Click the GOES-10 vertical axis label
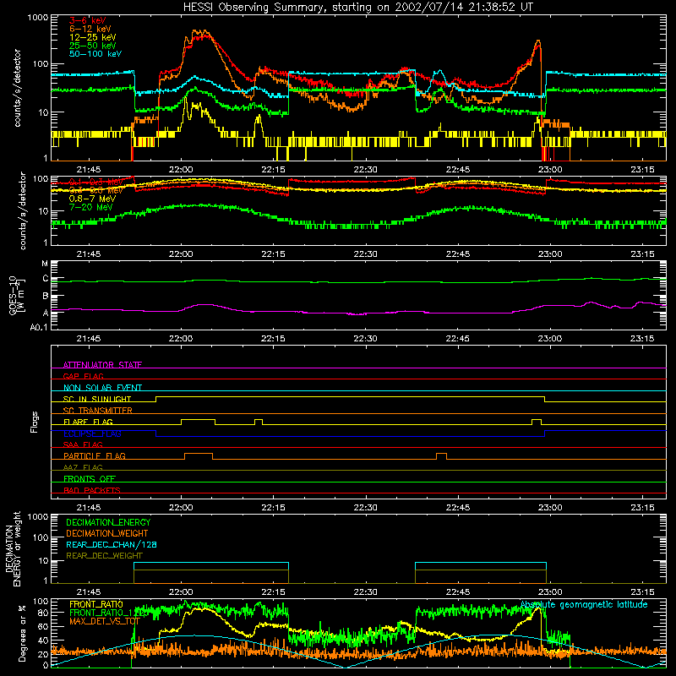Image resolution: width=676 pixels, height=676 pixels. click(16, 295)
